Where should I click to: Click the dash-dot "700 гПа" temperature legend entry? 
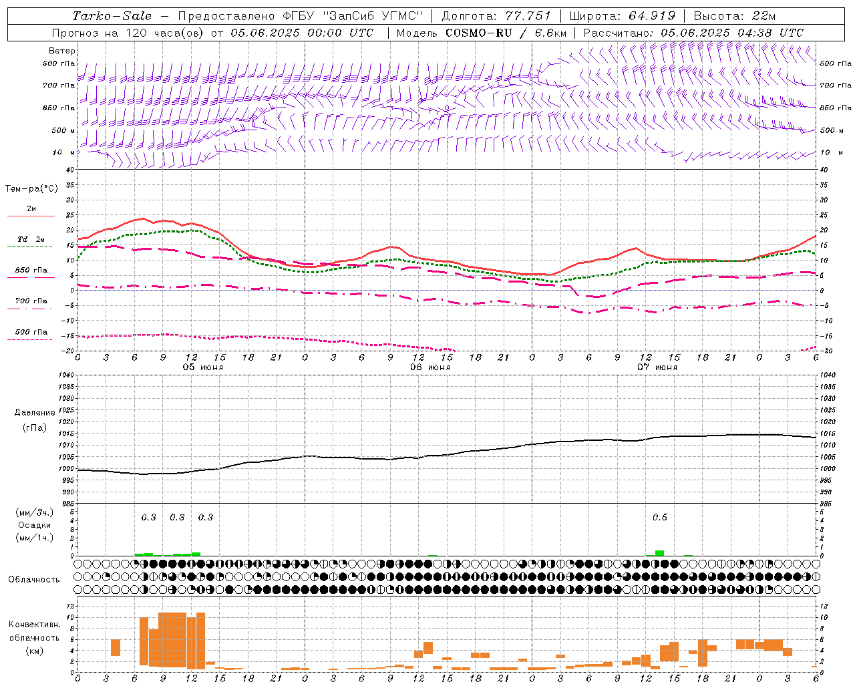pyautogui.click(x=31, y=301)
